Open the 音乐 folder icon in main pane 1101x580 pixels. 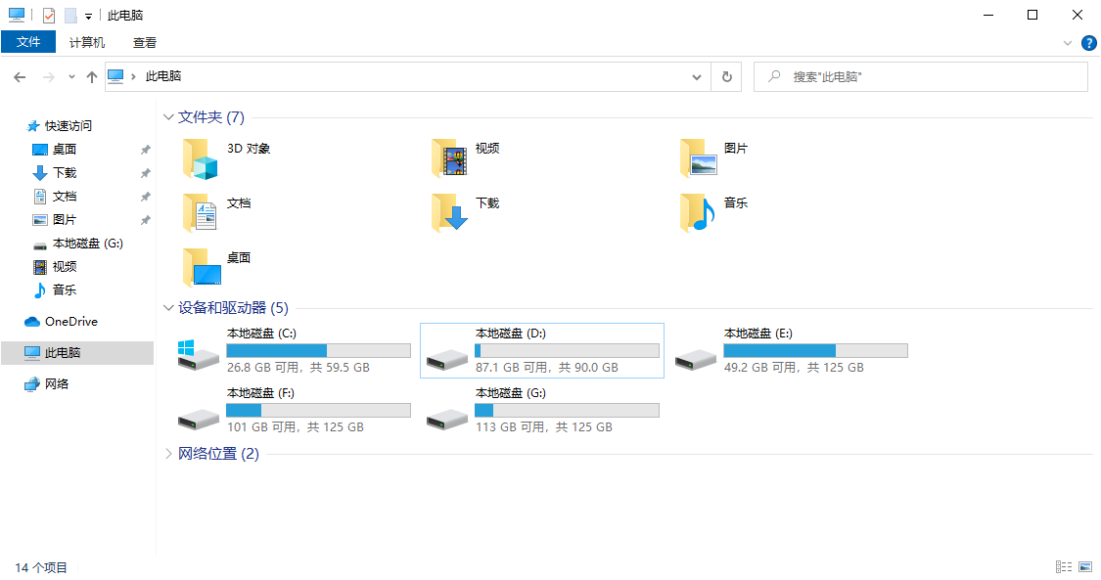698,213
